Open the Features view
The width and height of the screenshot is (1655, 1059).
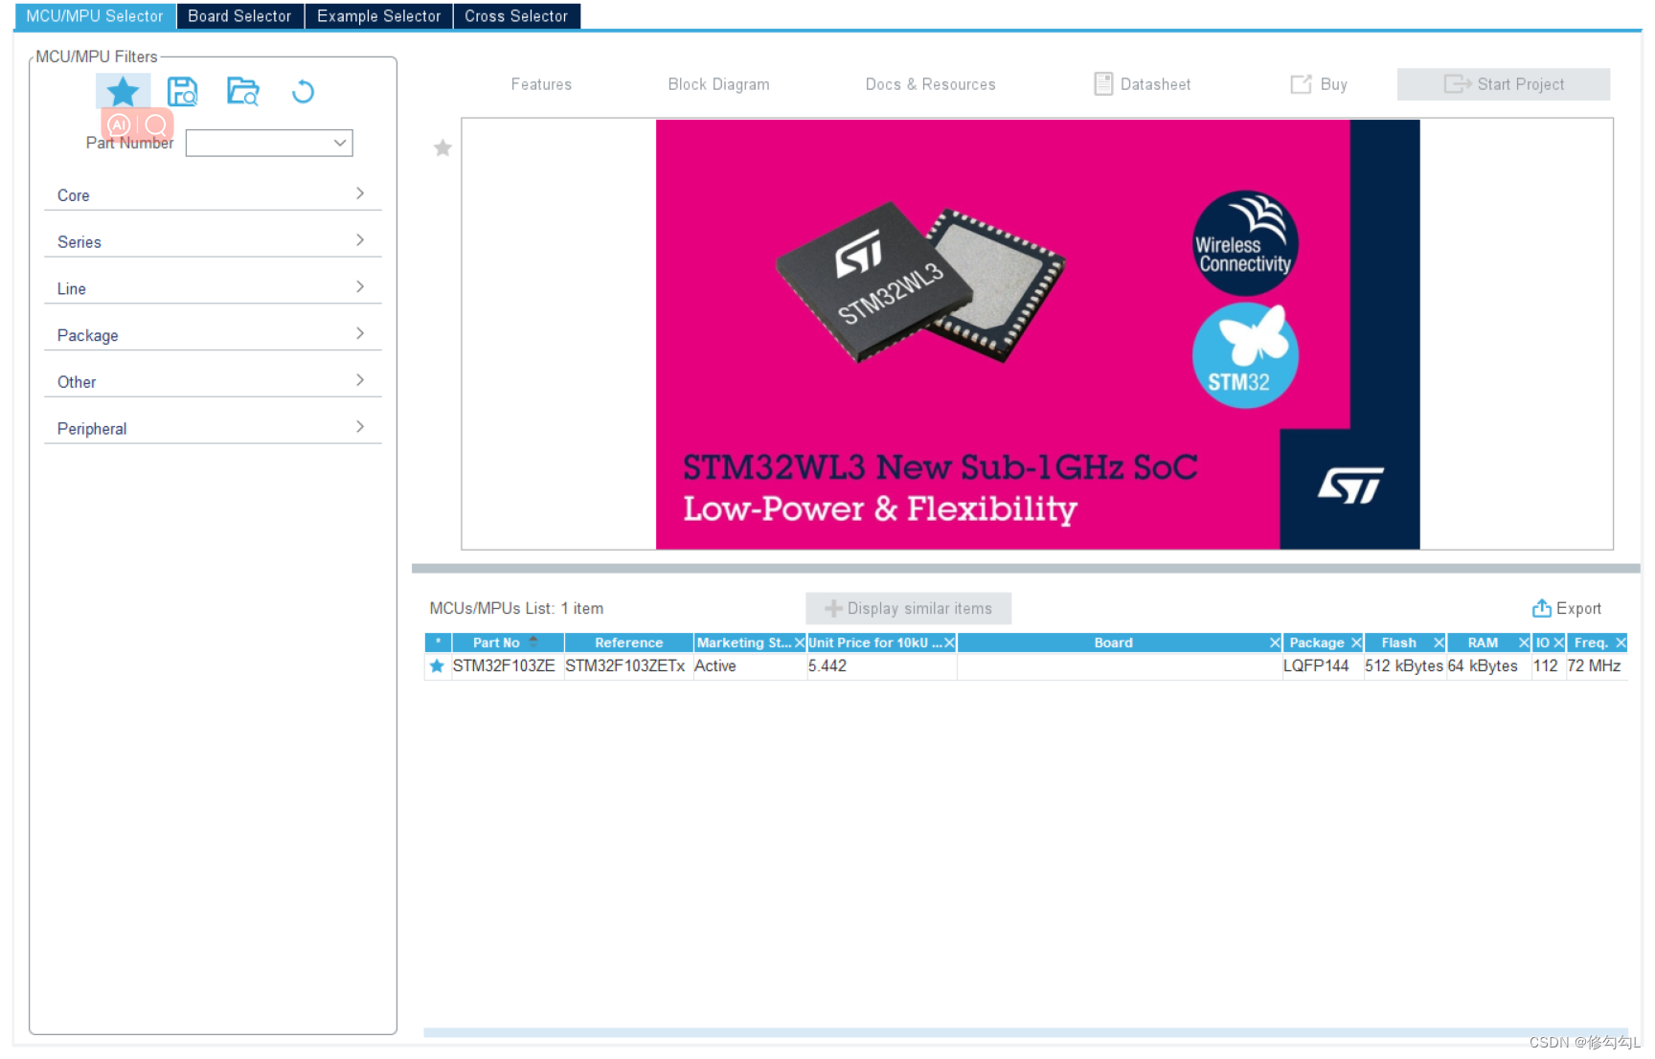pyautogui.click(x=541, y=84)
